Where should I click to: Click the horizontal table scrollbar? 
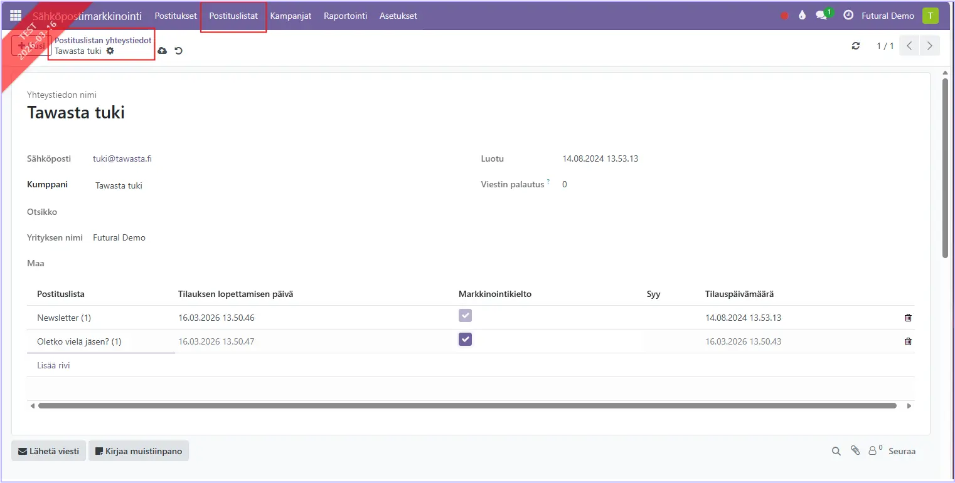tap(467, 406)
